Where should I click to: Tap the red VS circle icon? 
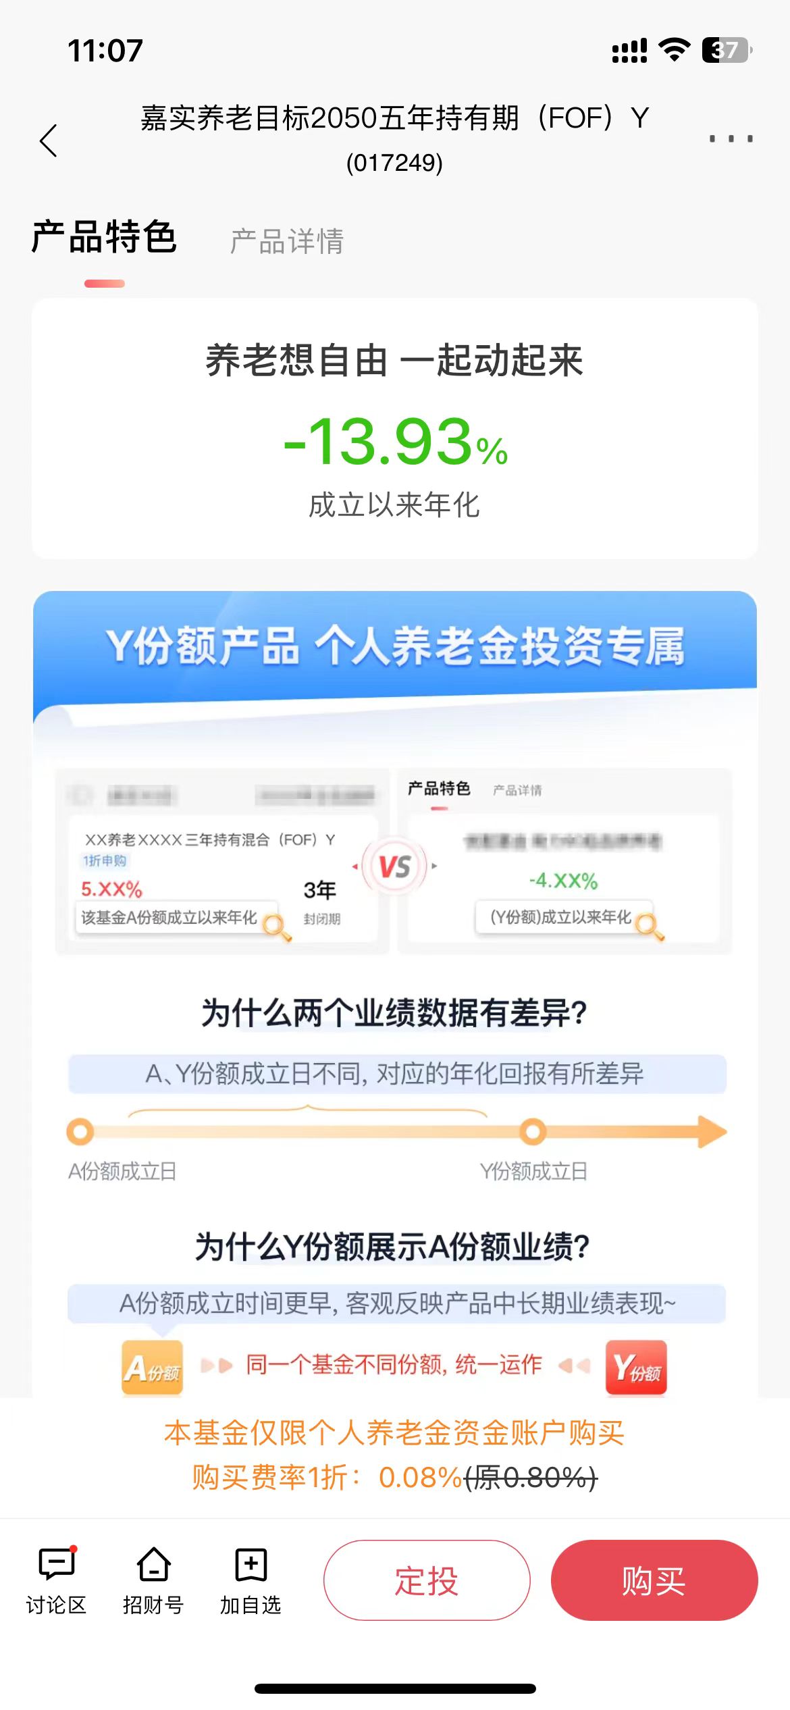pyautogui.click(x=395, y=866)
